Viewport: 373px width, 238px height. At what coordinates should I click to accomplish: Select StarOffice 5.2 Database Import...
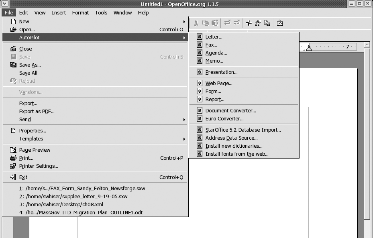[244, 130]
